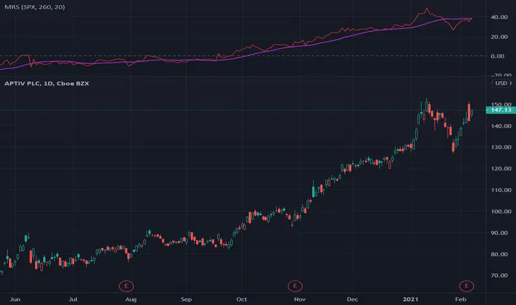Click the Aug label on time axis

click(x=131, y=299)
